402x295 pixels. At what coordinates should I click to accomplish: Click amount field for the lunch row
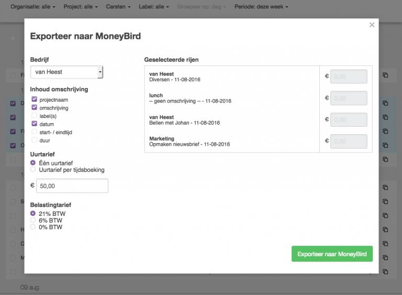(349, 98)
